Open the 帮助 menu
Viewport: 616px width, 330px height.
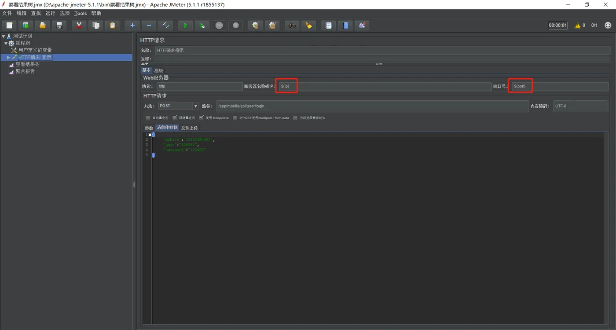96,13
